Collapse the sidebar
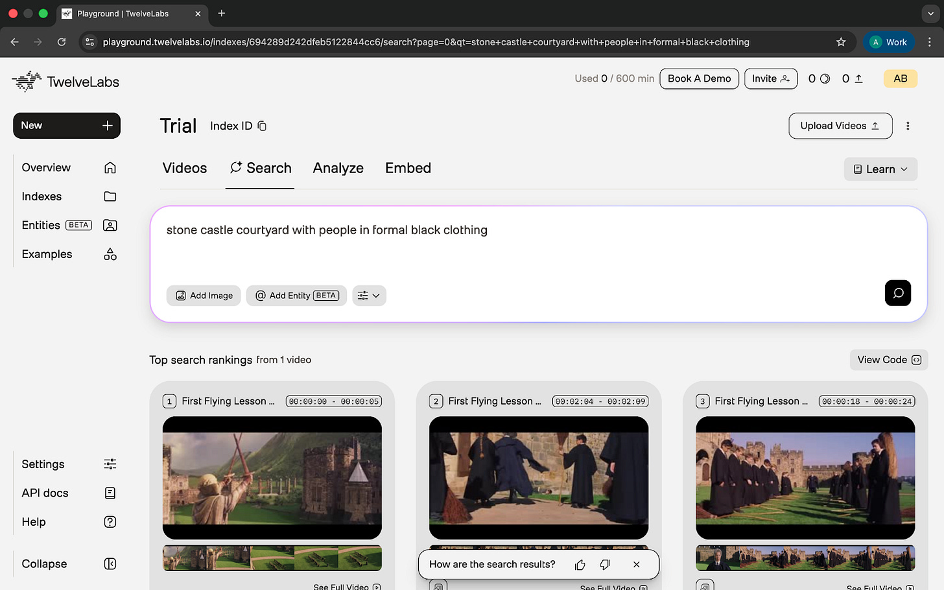 click(69, 564)
